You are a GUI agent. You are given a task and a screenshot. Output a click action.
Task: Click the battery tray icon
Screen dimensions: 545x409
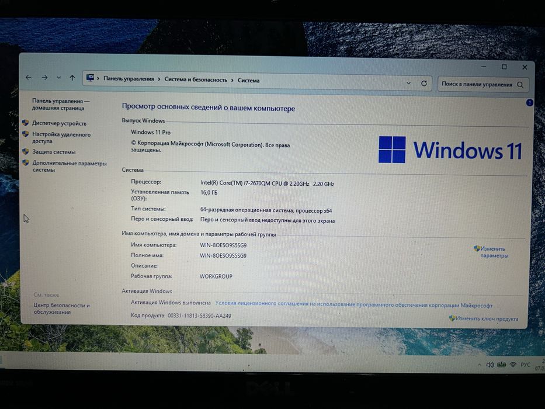coord(502,365)
